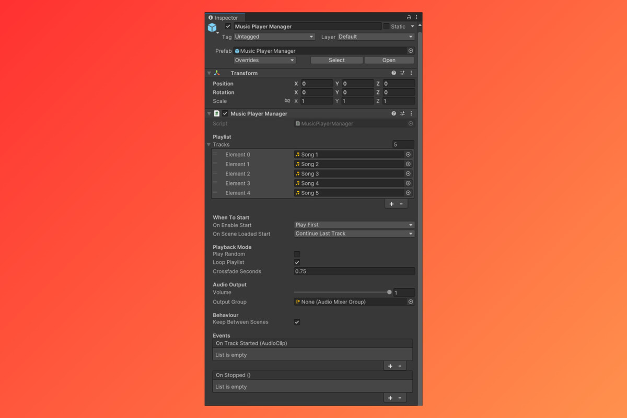The width and height of the screenshot is (627, 418).
Task: Click the scale constrain link icon in Transform
Action: tap(287, 100)
